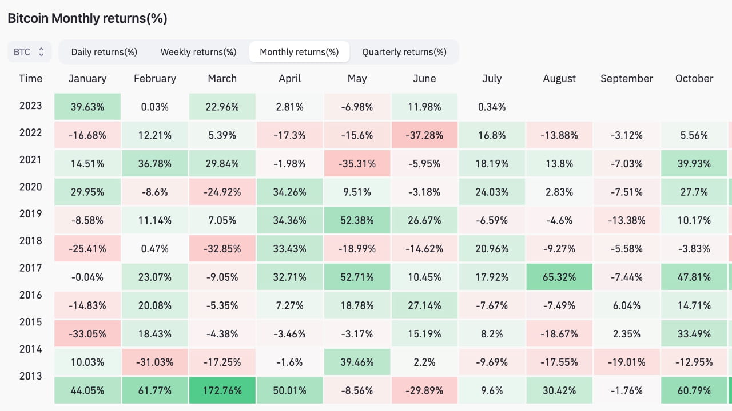Click the 39.63% January 2023 cell
732x411 pixels.
(x=87, y=106)
